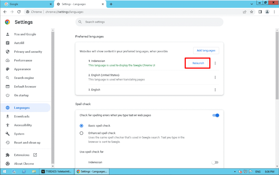Toggle spell check for web pages
279x175 pixels.
[x=216, y=115]
